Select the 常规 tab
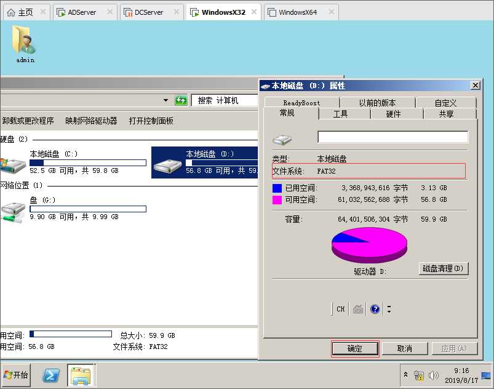 [x=287, y=113]
